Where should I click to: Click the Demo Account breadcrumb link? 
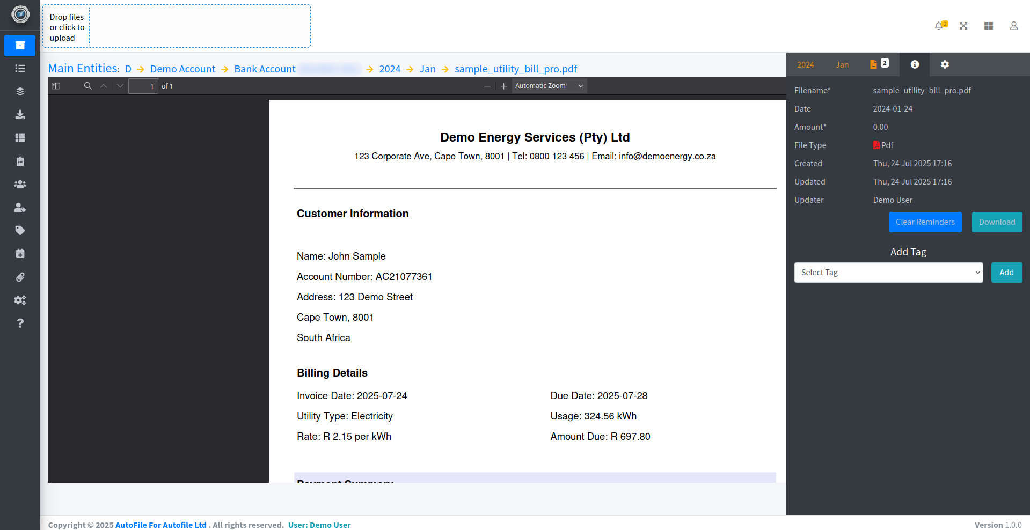(182, 69)
